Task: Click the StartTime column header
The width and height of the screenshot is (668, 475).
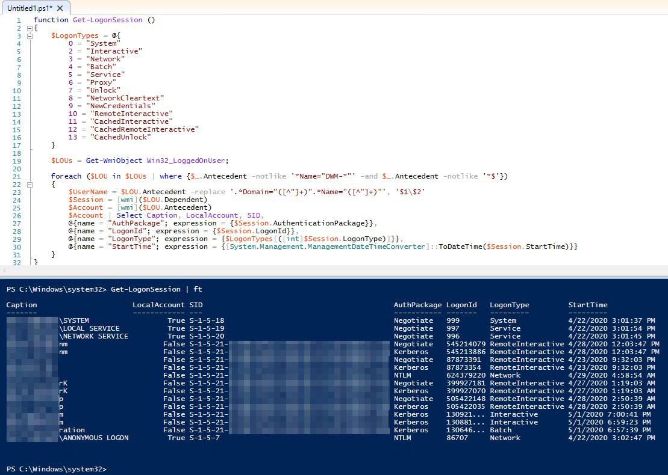Action: [587, 305]
